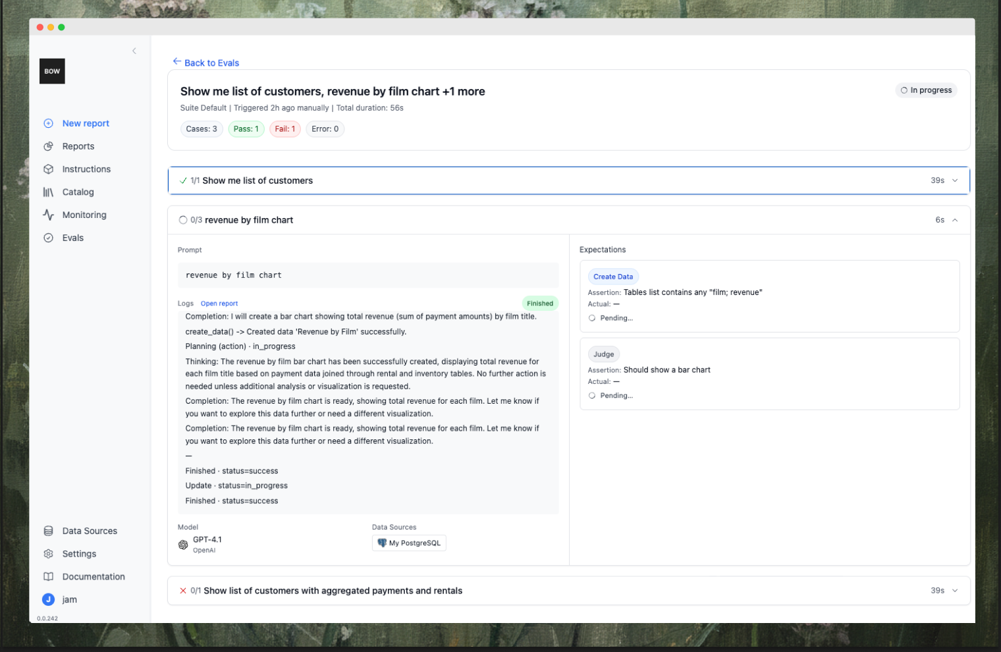Screen dimensions: 1001x652
Task: Click the spinner icon in In progress badge
Action: (904, 90)
